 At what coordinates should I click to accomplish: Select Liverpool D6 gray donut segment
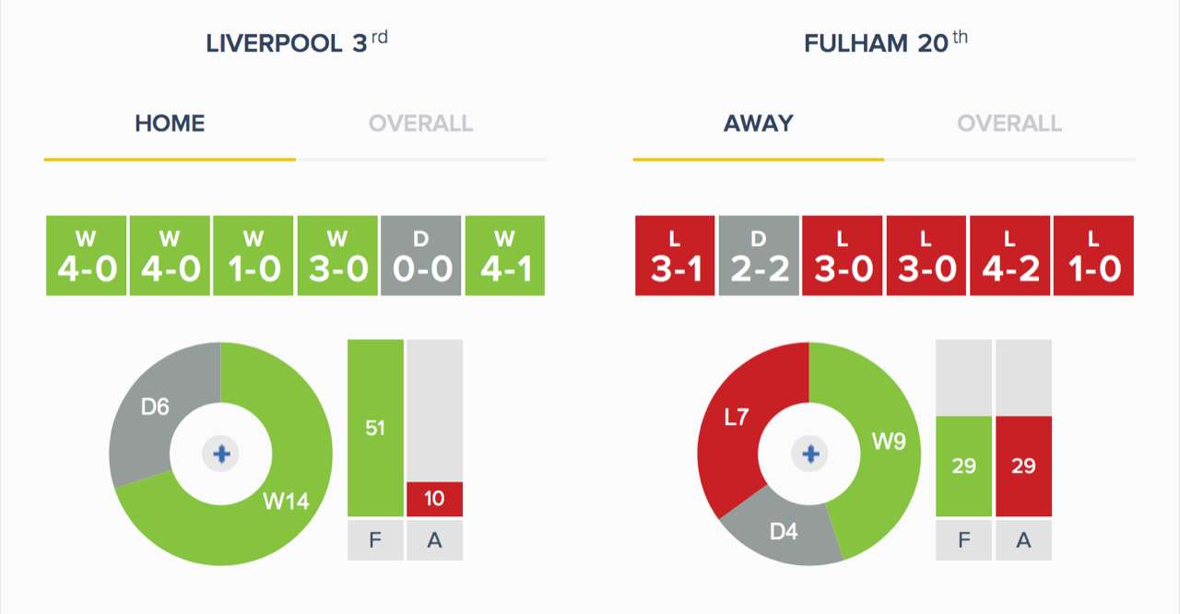(x=155, y=406)
